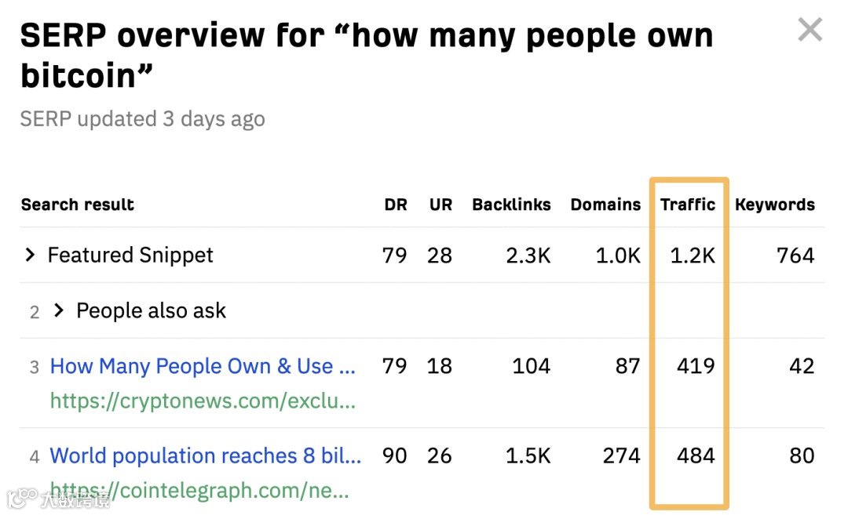This screenshot has height=515, width=848.
Task: Select the Featured Snippet label
Action: point(130,255)
